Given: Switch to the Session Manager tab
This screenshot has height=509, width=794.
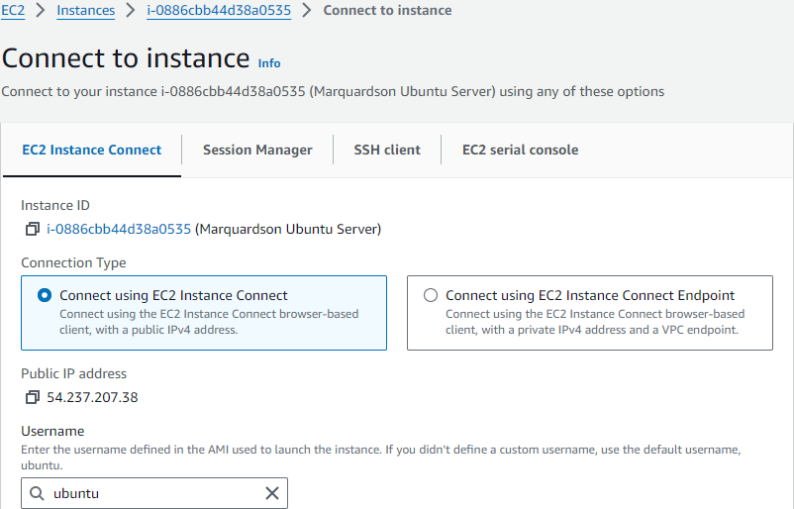Looking at the screenshot, I should click(257, 150).
